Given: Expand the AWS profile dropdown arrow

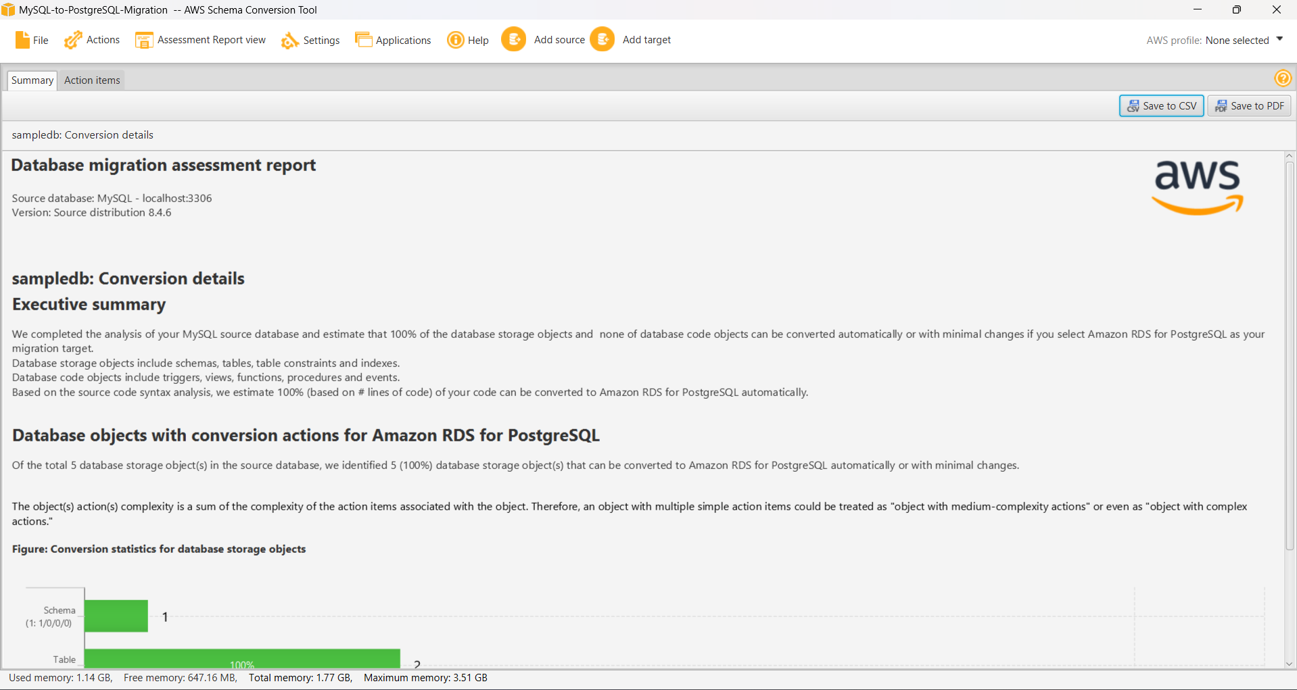Looking at the screenshot, I should pos(1279,40).
